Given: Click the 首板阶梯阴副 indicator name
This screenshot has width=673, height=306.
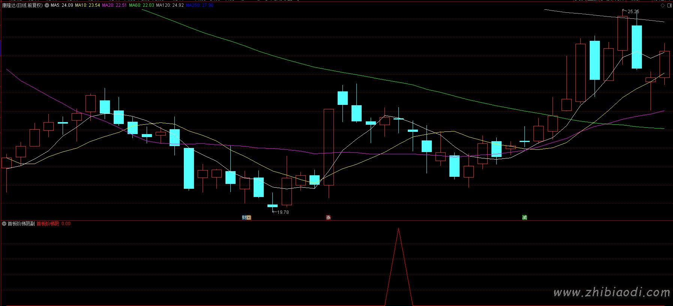Looking at the screenshot, I should click(x=21, y=224).
